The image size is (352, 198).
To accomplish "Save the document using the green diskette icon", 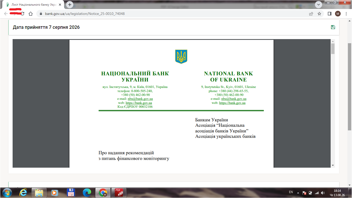I will [333, 27].
